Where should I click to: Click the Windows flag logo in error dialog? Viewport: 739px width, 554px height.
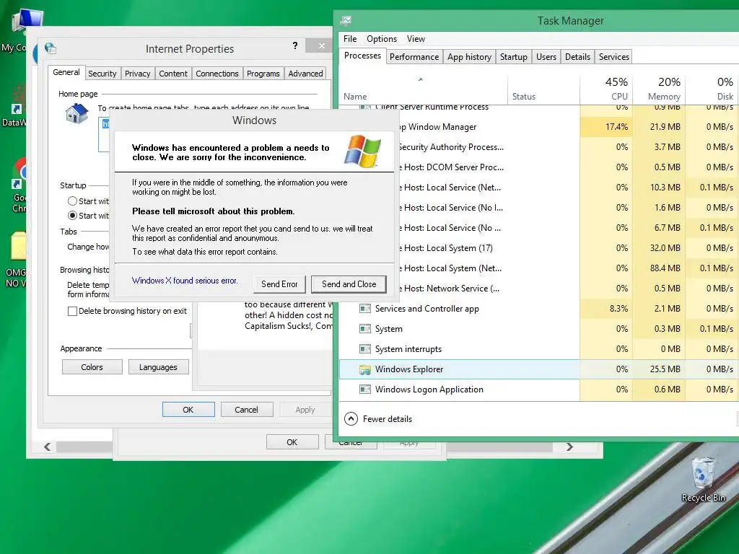362,151
